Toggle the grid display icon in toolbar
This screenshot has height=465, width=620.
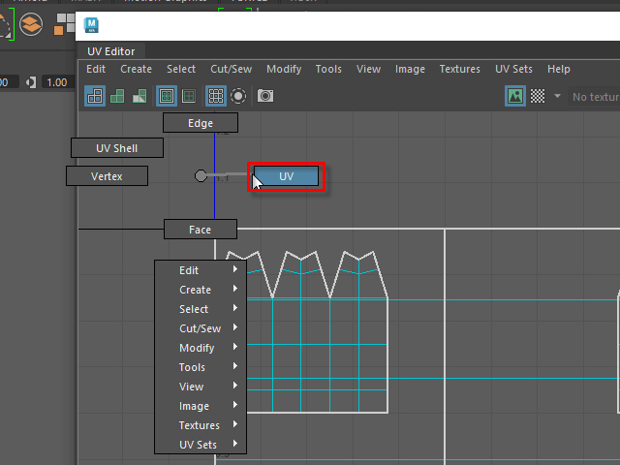pyautogui.click(x=216, y=96)
